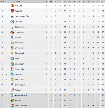Open the Blackpool team link

19,53
